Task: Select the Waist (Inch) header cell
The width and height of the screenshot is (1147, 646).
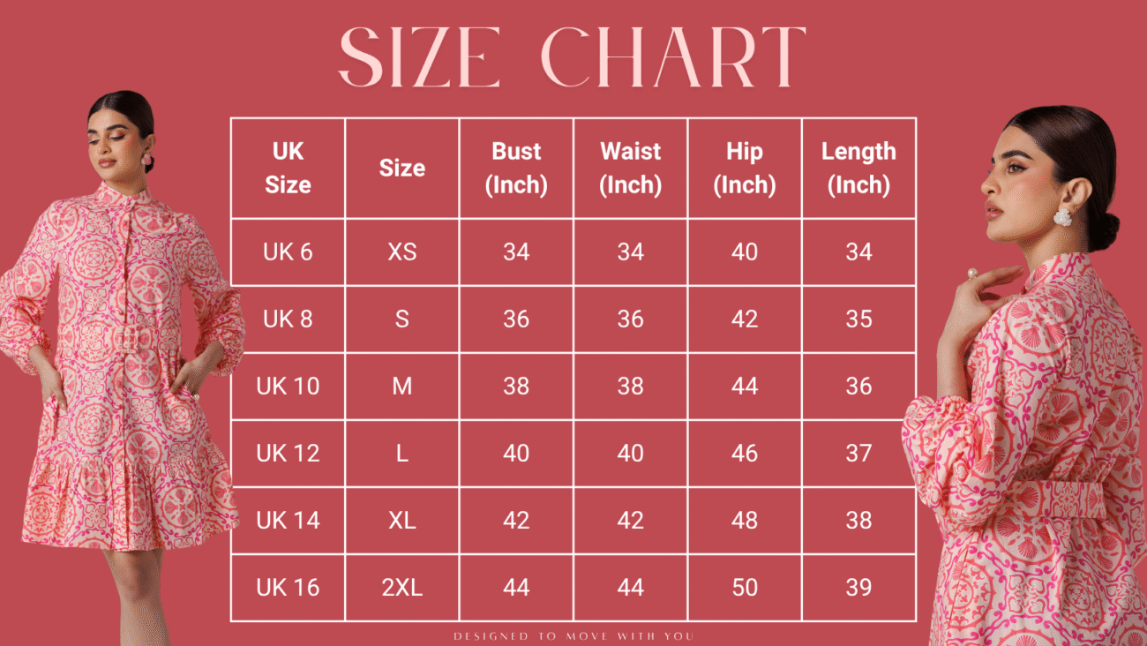Action: coord(630,168)
